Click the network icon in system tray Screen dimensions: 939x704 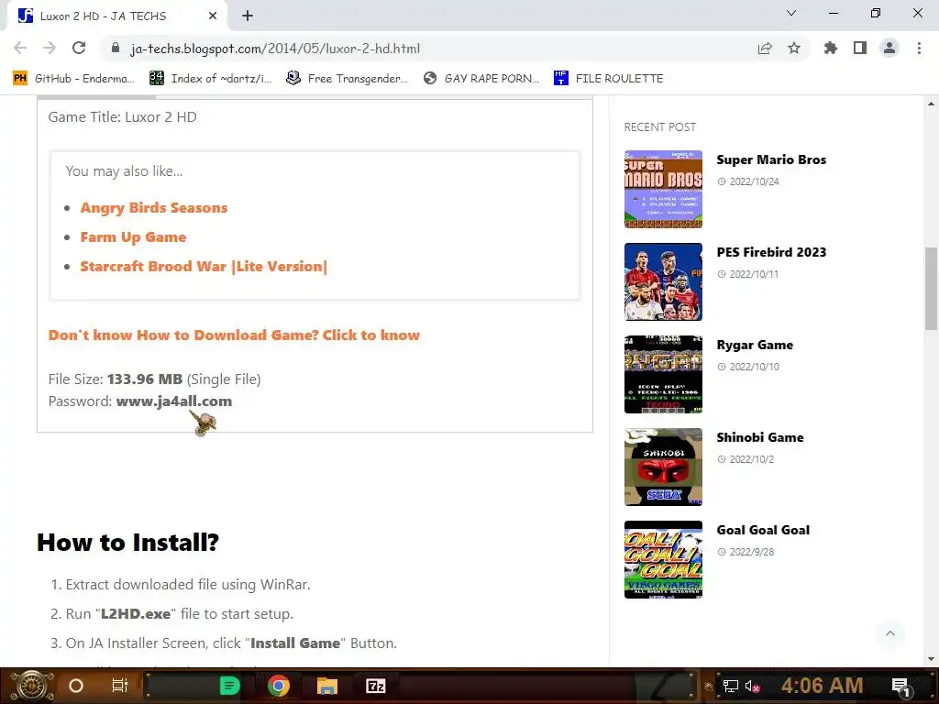click(730, 686)
